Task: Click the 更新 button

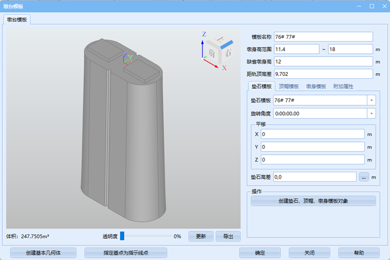Action: tap(201, 236)
